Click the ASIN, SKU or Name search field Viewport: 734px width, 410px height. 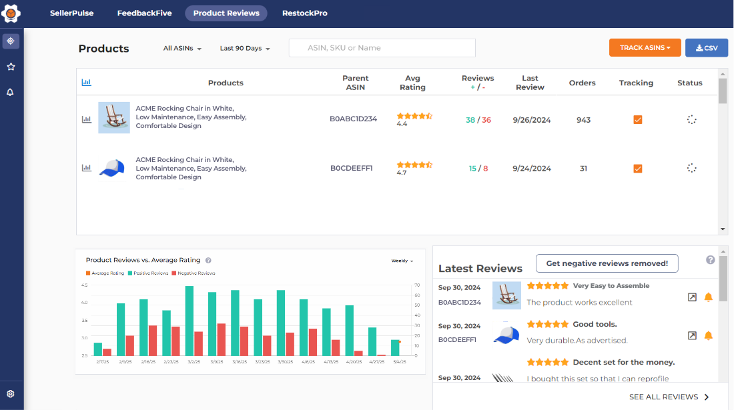382,48
